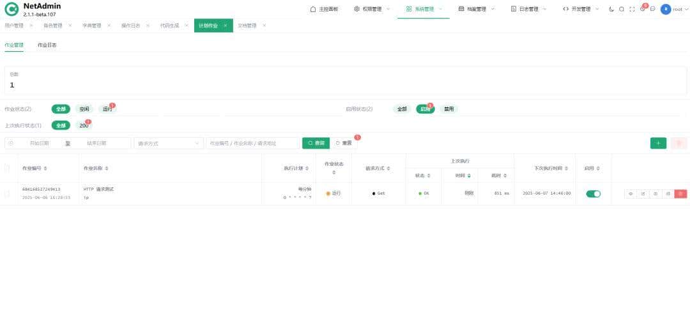The height and width of the screenshot is (328, 690).
Task: Click the 重置 reset button
Action: 344,144
